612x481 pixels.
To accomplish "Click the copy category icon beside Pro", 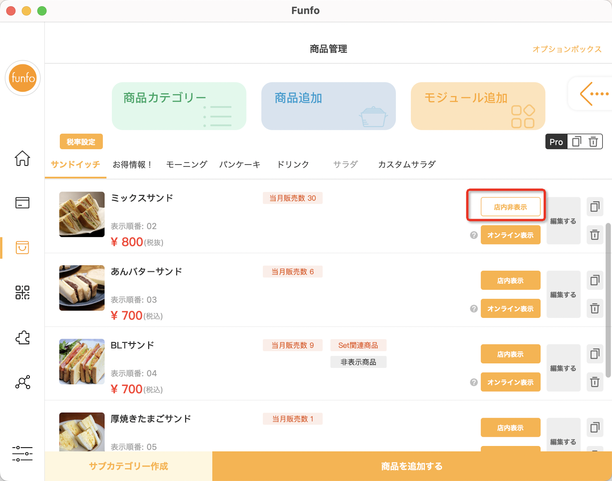I will 577,141.
